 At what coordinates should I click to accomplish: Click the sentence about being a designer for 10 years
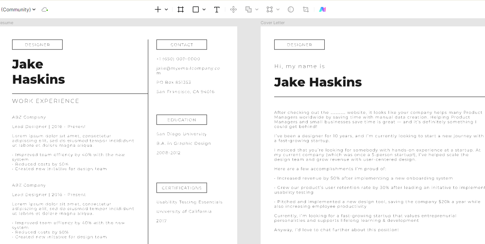379,138
